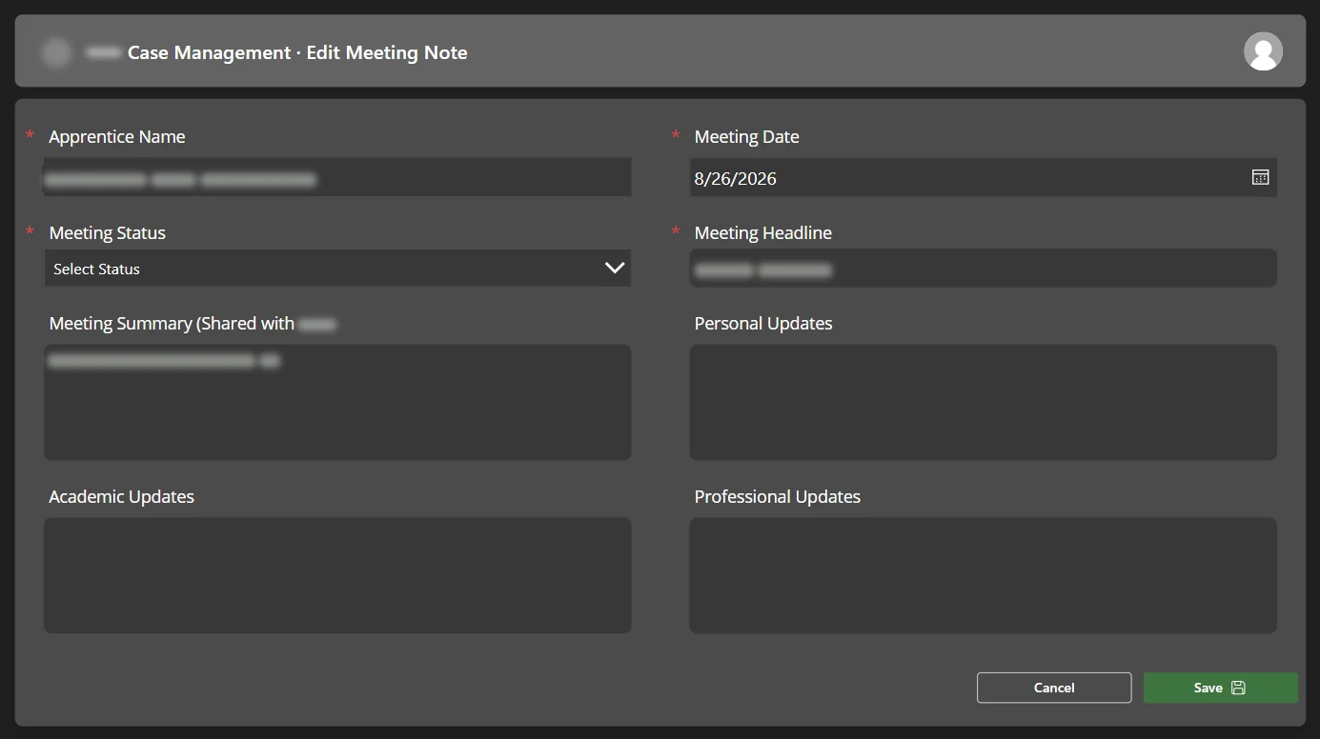
Task: Click the Meeting Date input showing 8/26/2026
Action: point(983,178)
